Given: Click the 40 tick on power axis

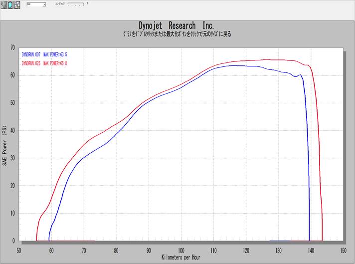Looking at the screenshot, I should [x=12, y=131].
